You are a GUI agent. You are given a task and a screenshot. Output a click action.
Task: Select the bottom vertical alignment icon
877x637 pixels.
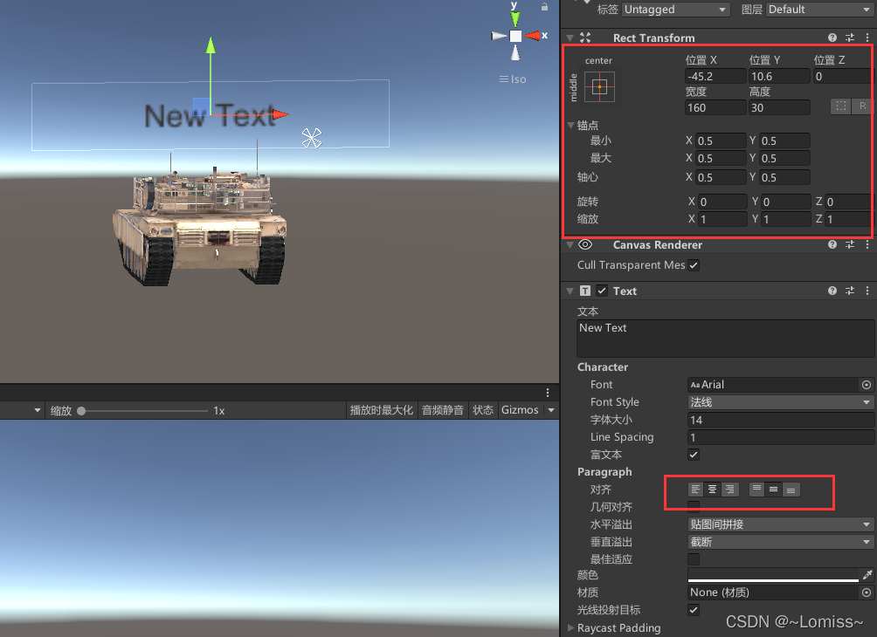(x=791, y=489)
